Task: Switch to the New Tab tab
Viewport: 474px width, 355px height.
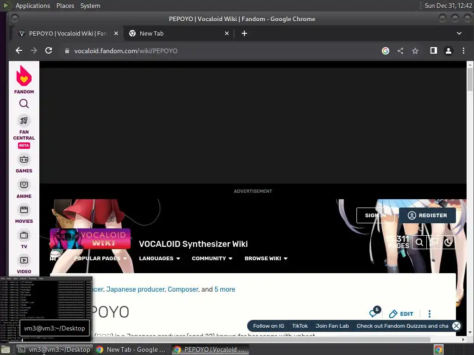Action: tap(178, 33)
